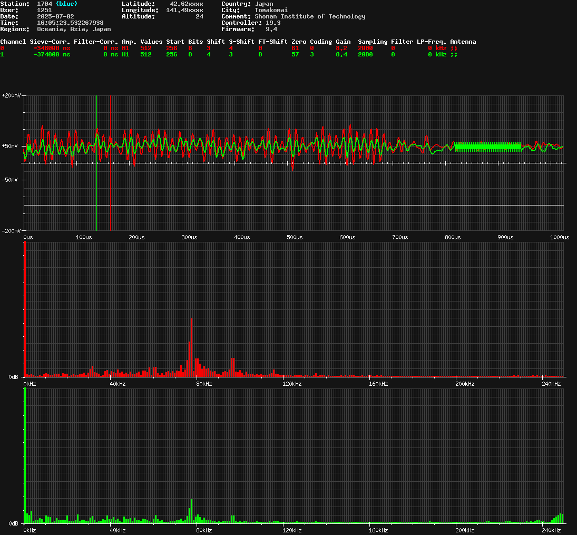The height and width of the screenshot is (535, 577).
Task: Click the 700us time axis label
Action: point(400,238)
